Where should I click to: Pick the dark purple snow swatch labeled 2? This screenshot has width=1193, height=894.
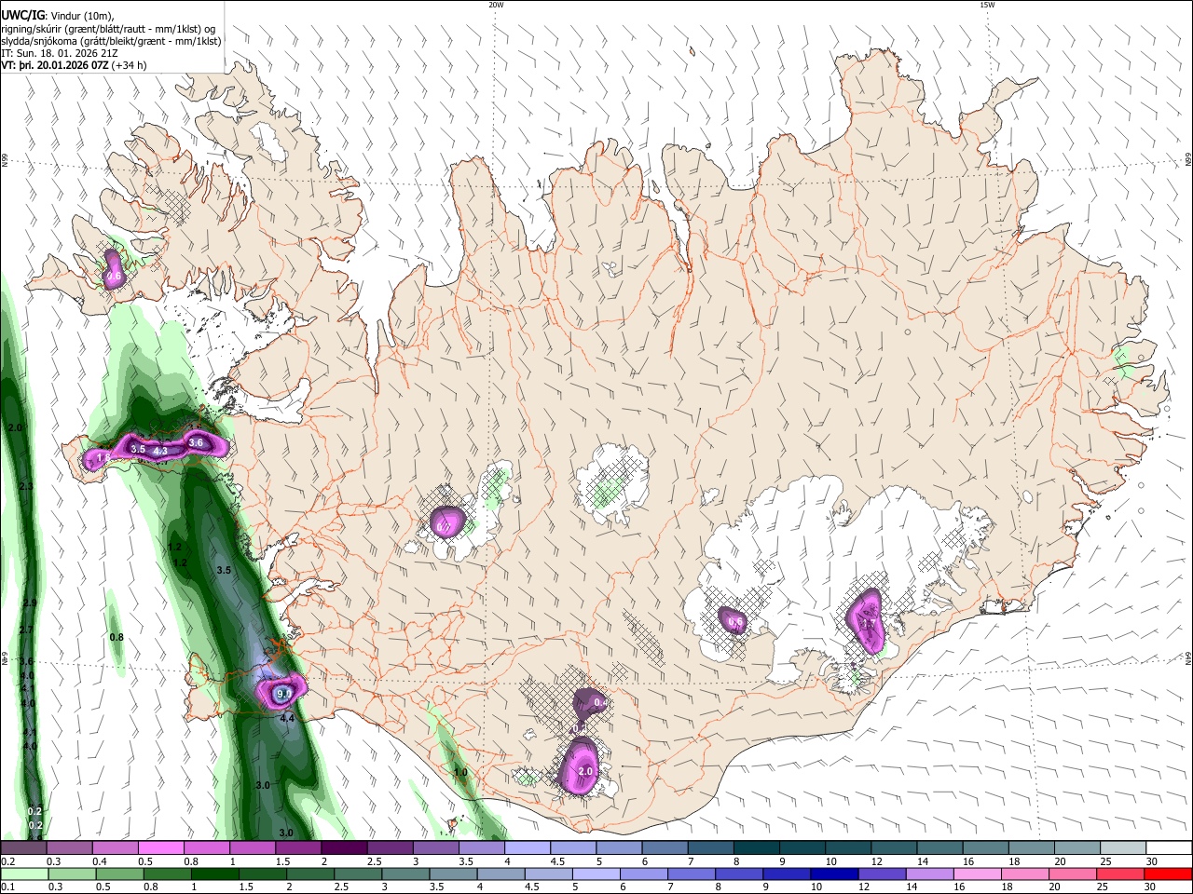[344, 848]
